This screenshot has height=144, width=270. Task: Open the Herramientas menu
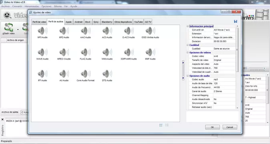[x=32, y=6]
